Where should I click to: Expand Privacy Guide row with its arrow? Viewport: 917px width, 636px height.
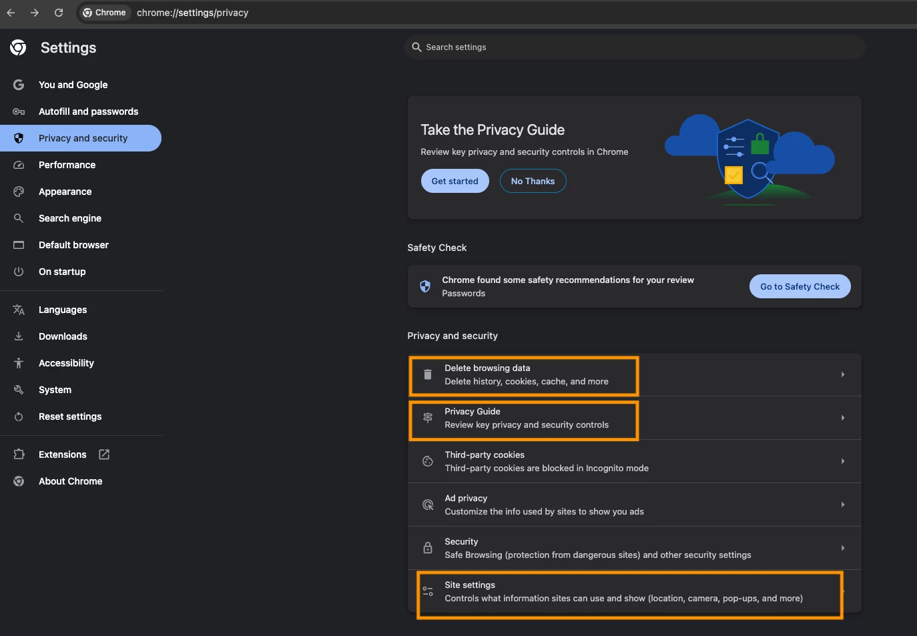843,418
